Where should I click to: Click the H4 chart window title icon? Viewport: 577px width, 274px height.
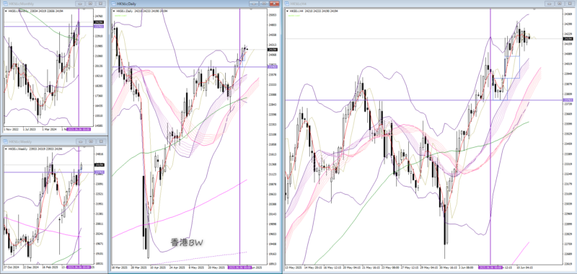pos(287,4)
